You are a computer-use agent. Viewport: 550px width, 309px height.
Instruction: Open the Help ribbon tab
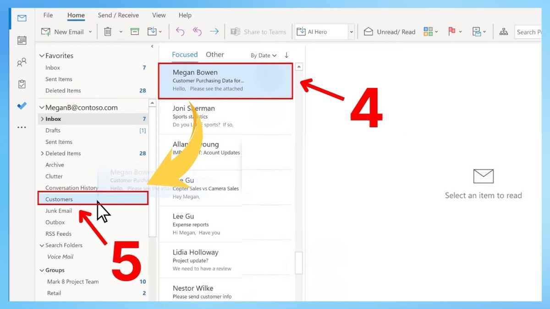pos(185,15)
